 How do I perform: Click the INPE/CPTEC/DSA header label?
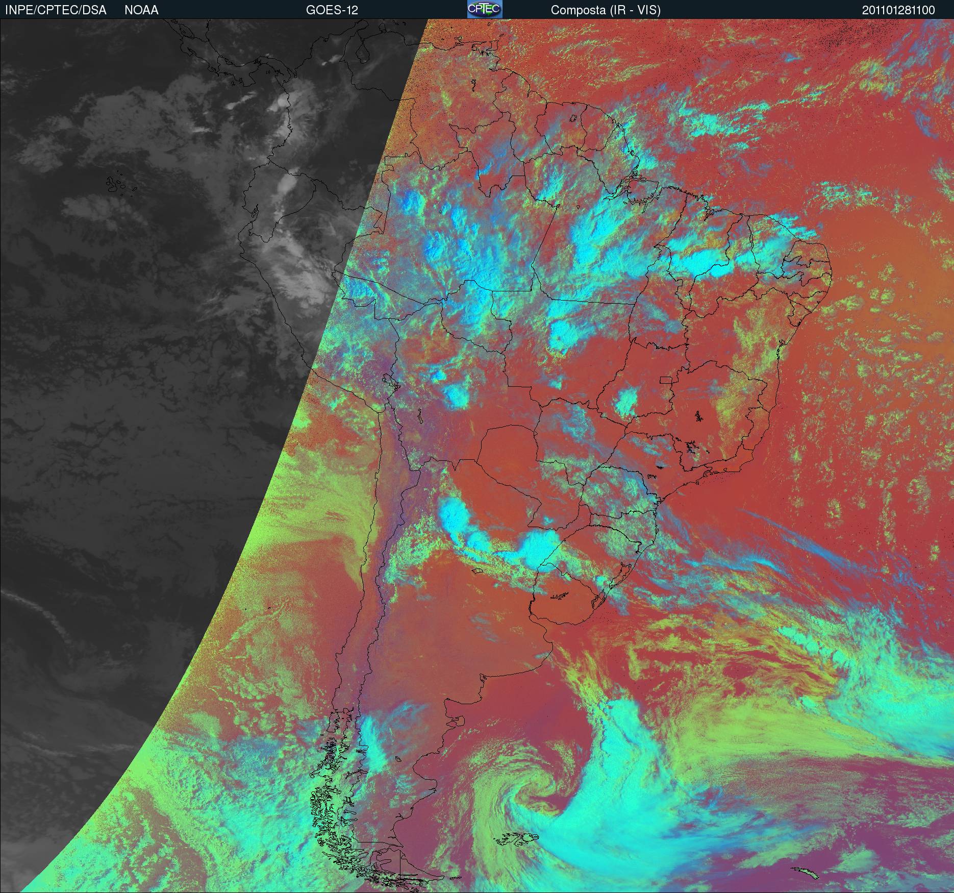click(56, 10)
